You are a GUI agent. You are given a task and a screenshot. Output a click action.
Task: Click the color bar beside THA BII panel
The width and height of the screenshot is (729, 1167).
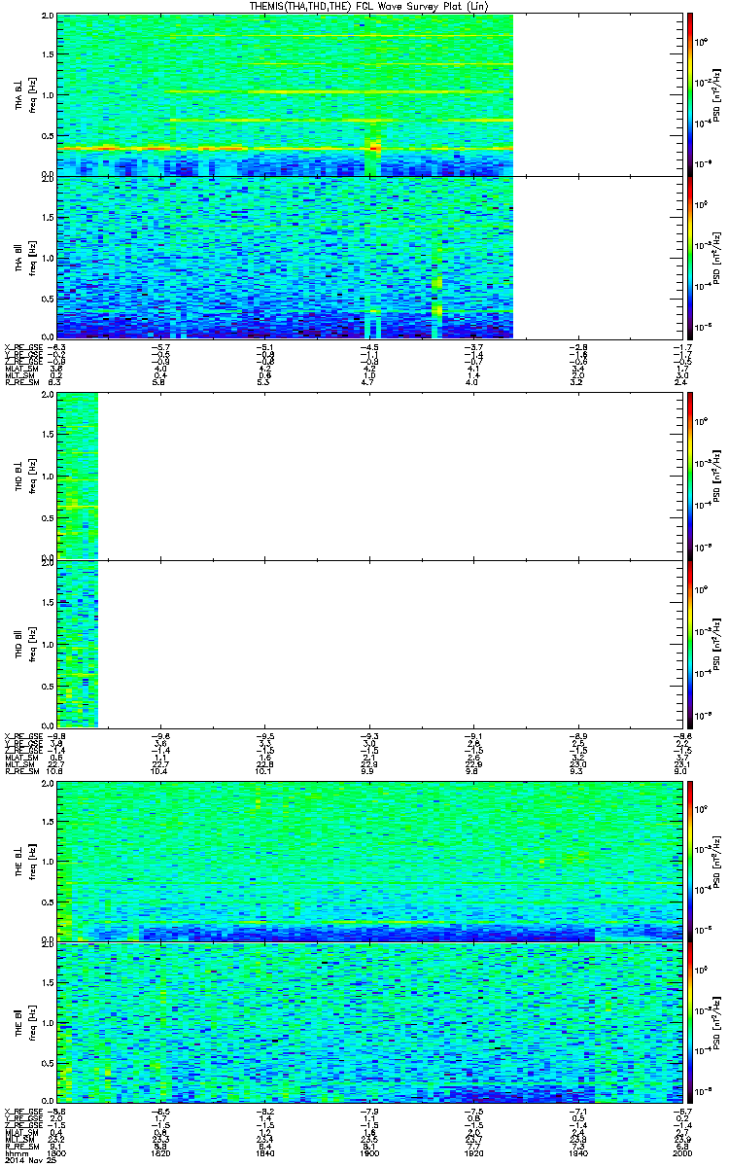tap(689, 257)
